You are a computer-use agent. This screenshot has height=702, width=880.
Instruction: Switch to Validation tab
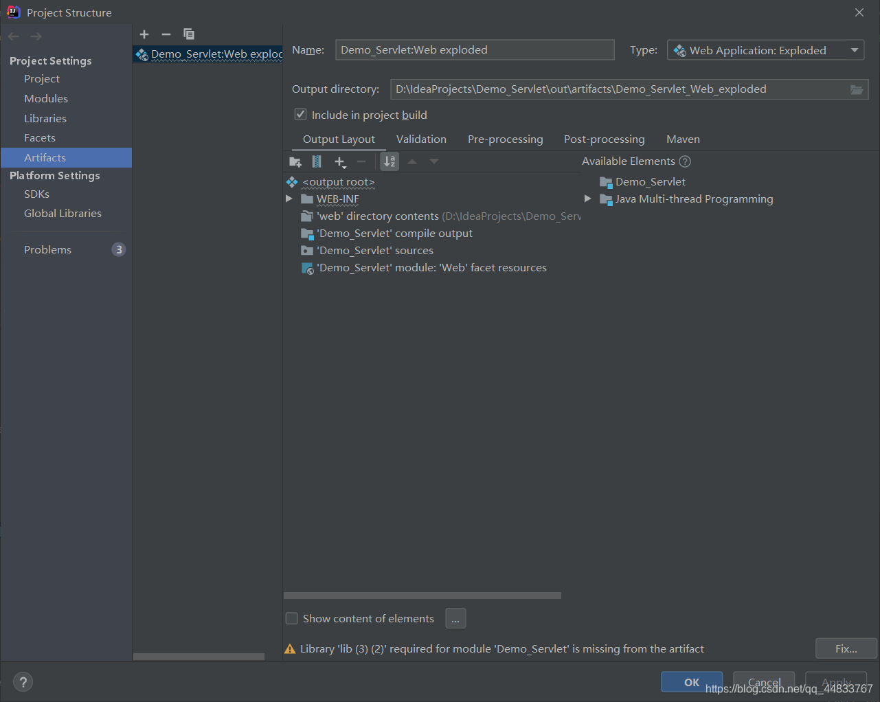(421, 139)
